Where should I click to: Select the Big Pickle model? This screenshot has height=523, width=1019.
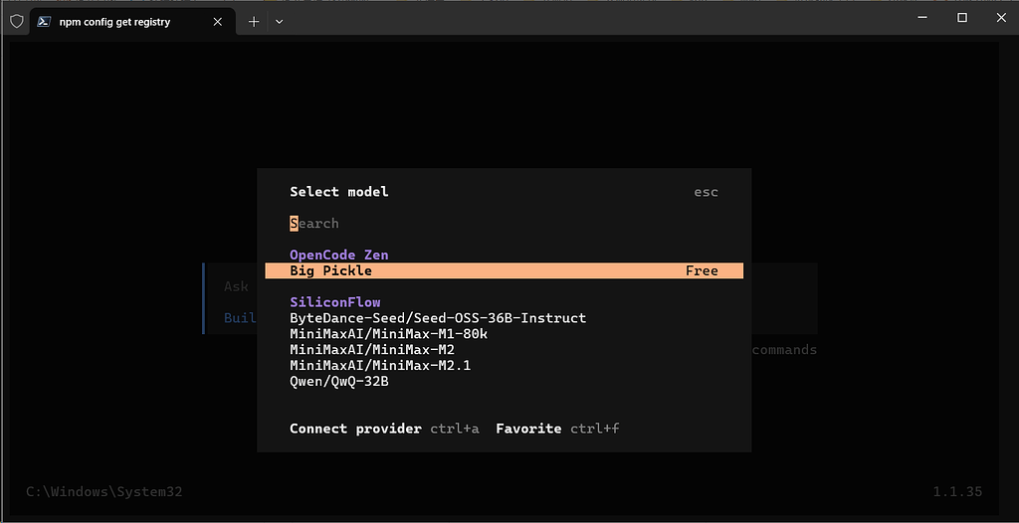[x=504, y=270]
